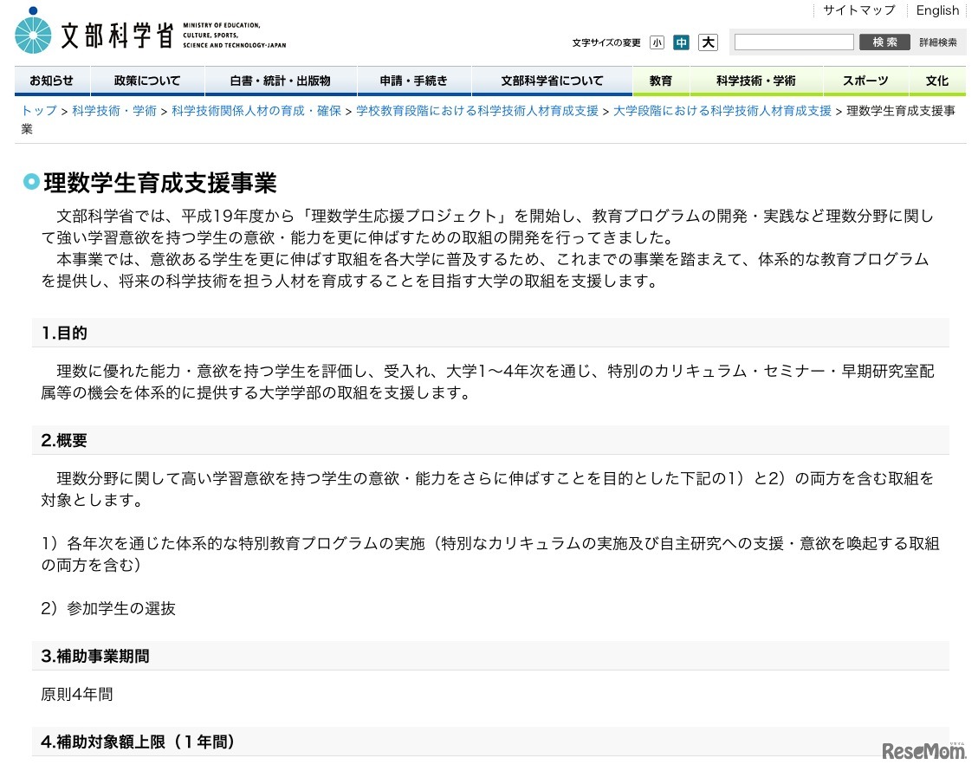
Task: Open the 申請・手続き menu
Action: tap(415, 80)
